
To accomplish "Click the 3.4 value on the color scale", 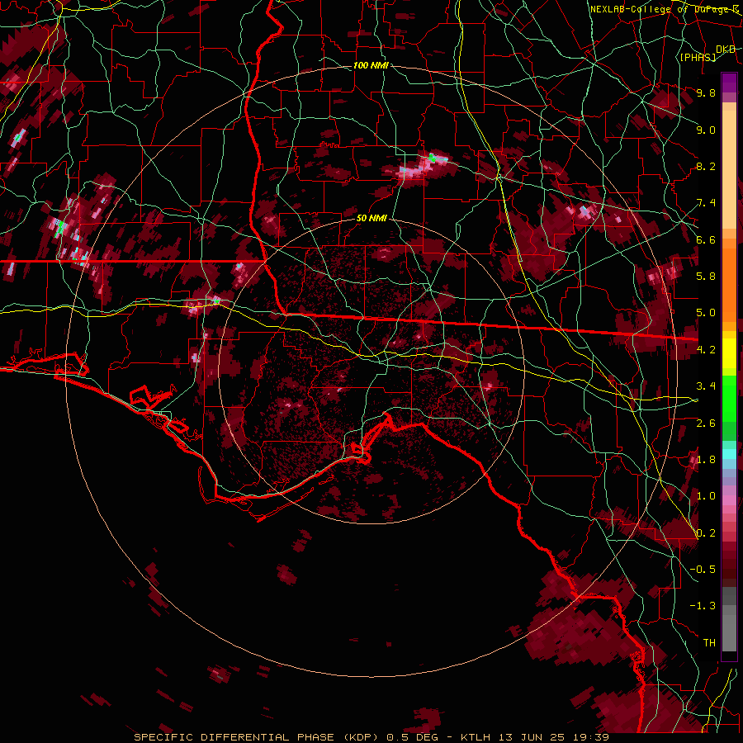I will click(x=706, y=386).
